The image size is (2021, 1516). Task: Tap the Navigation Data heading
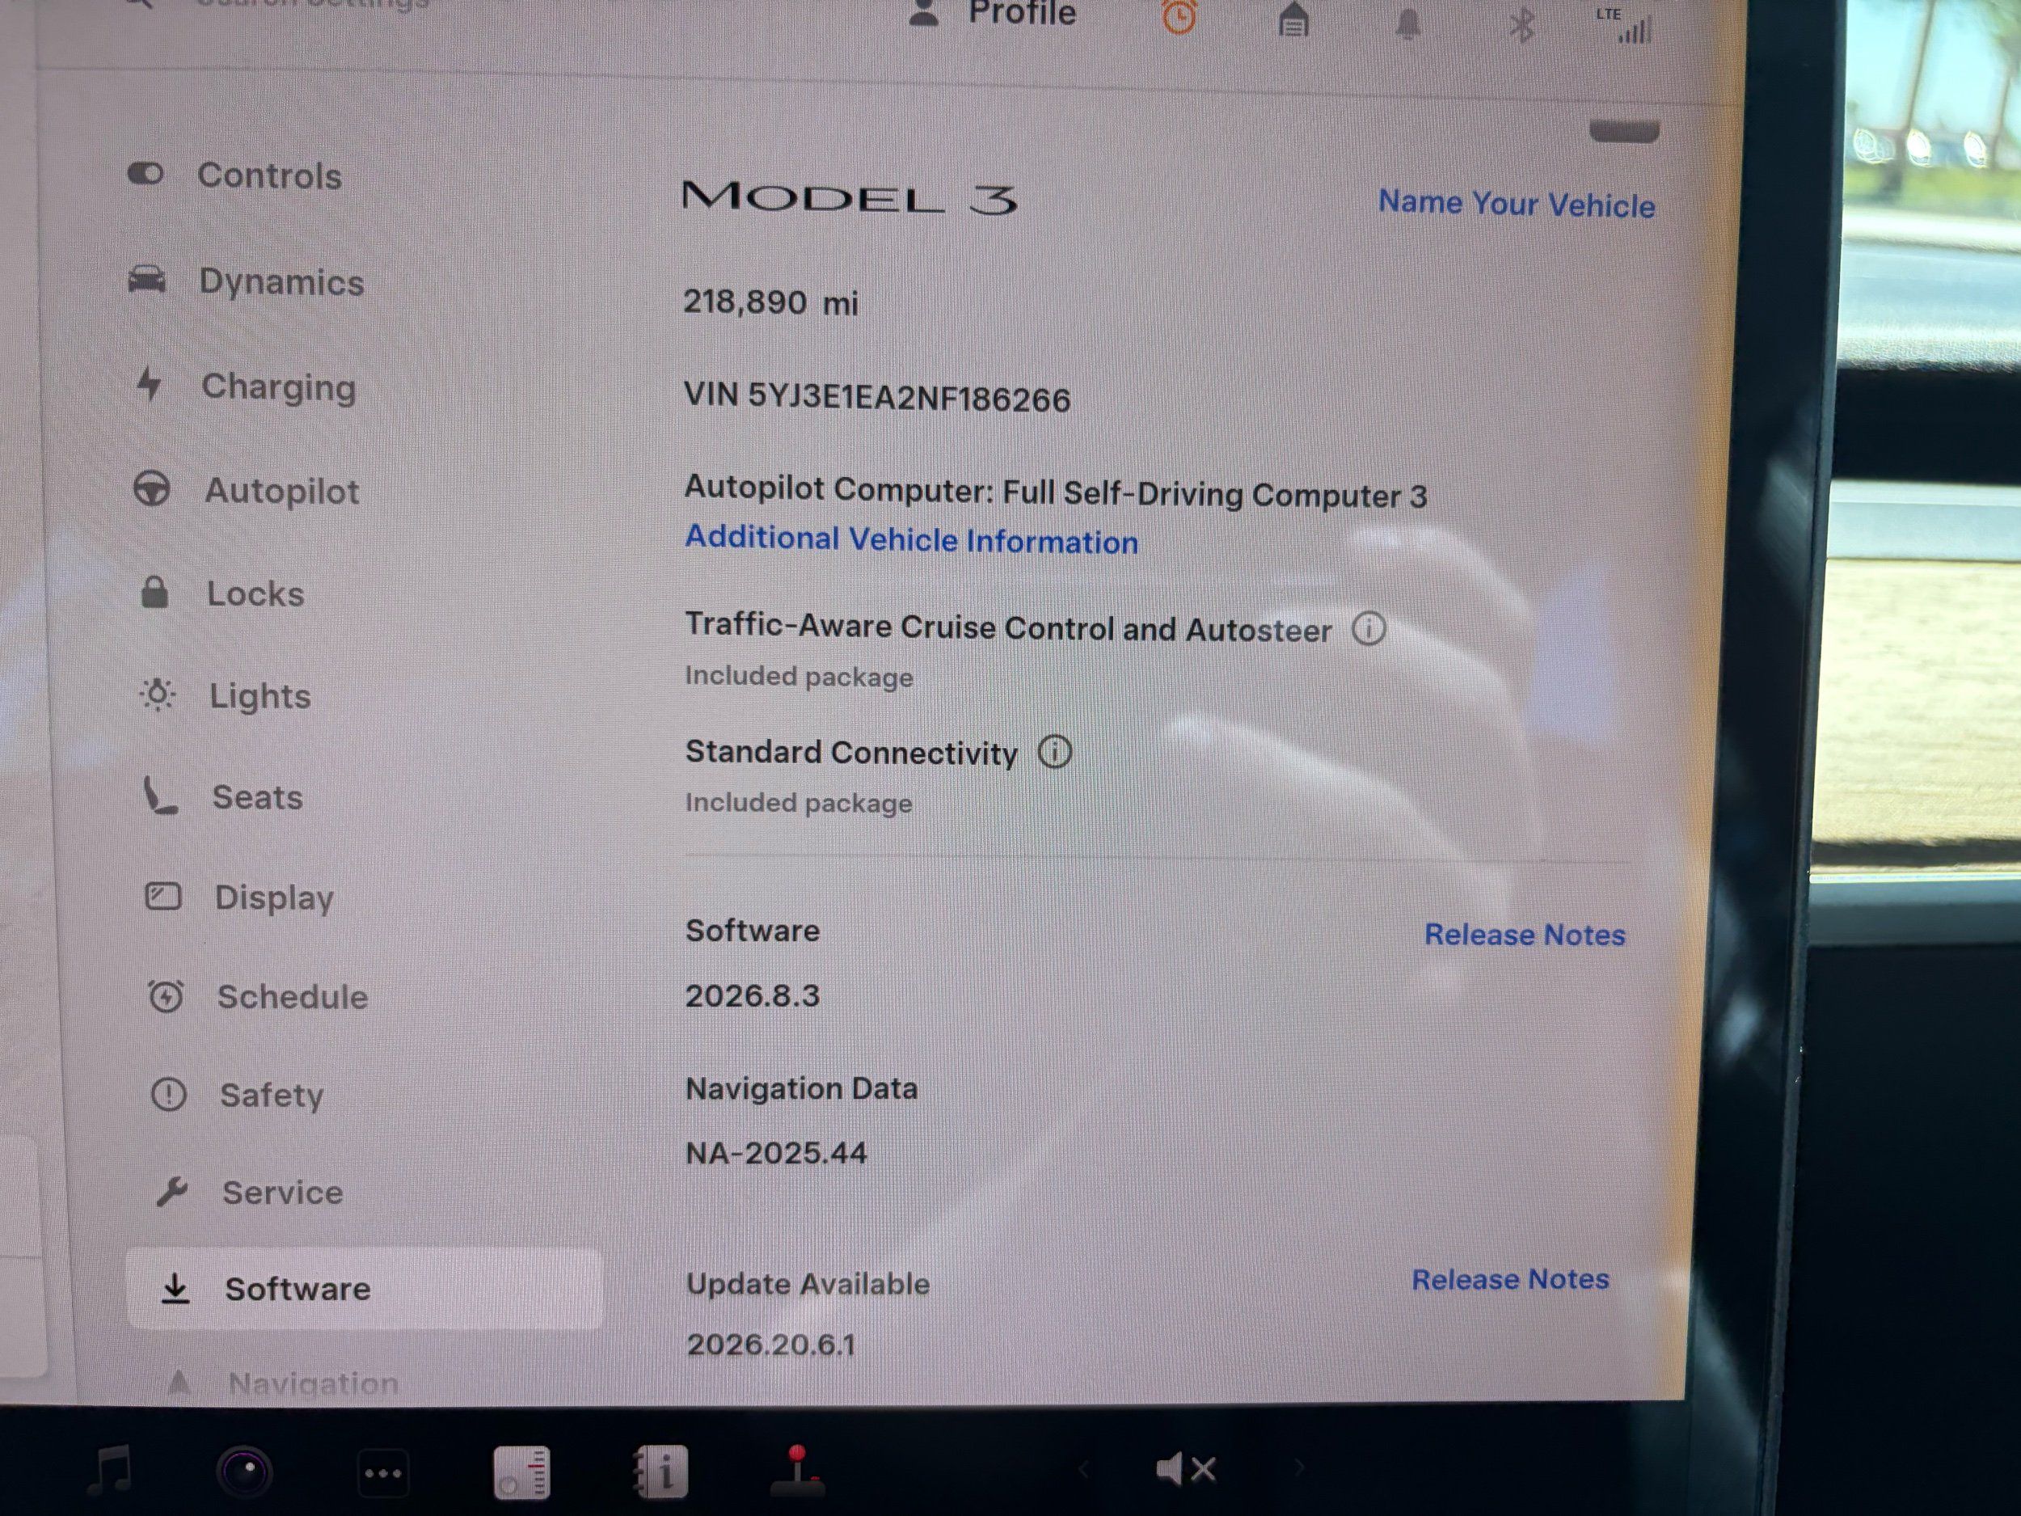click(x=802, y=1088)
